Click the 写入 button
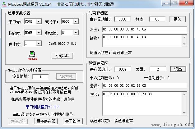The image size is (195, 129). [x=178, y=19]
